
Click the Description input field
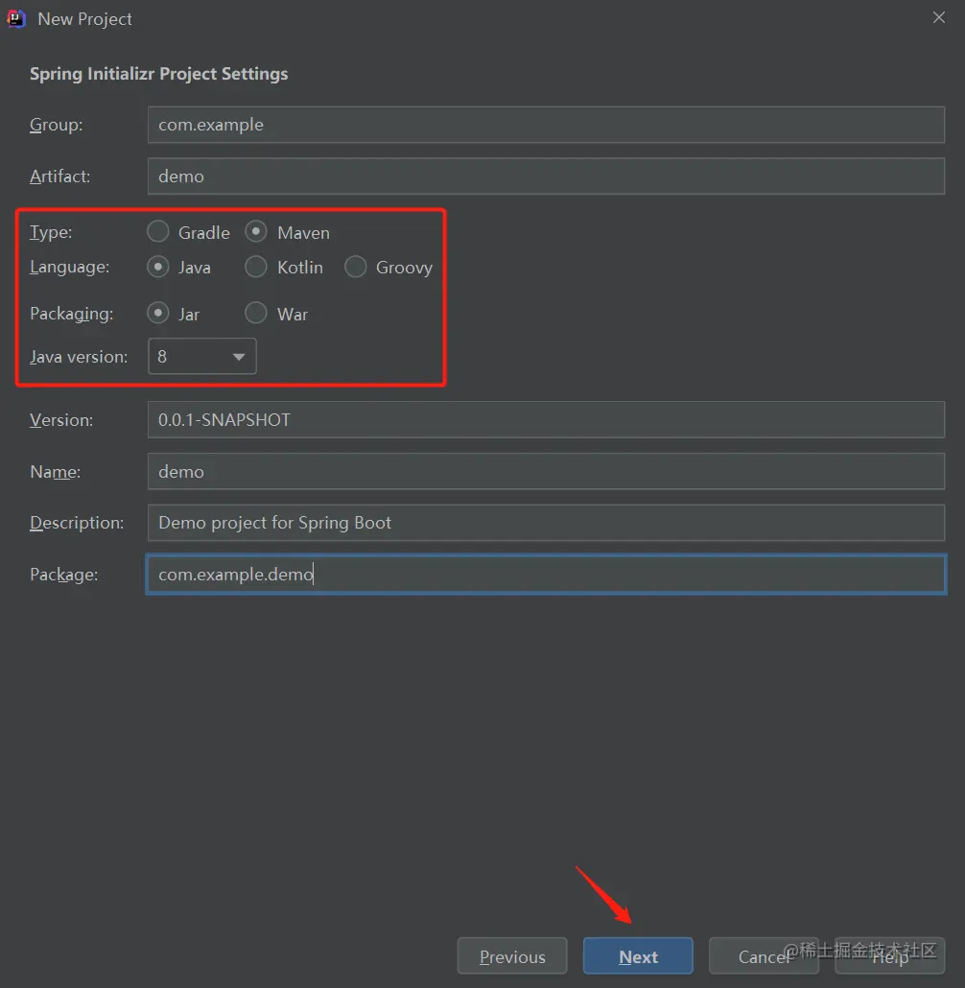(x=546, y=523)
